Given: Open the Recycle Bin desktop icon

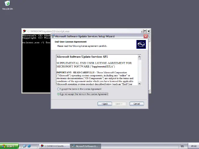Looking at the screenshot, I should (x=7, y=5).
